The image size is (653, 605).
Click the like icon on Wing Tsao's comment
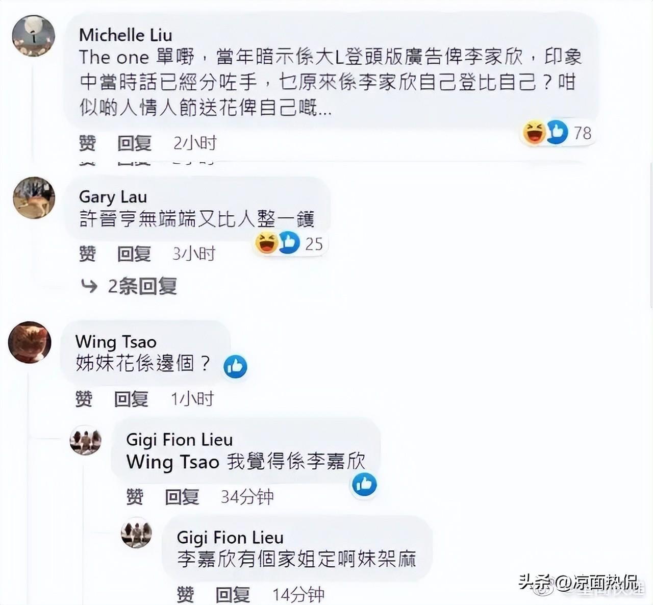click(235, 367)
